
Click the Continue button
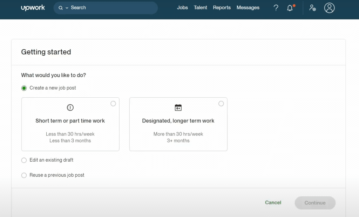click(x=315, y=203)
